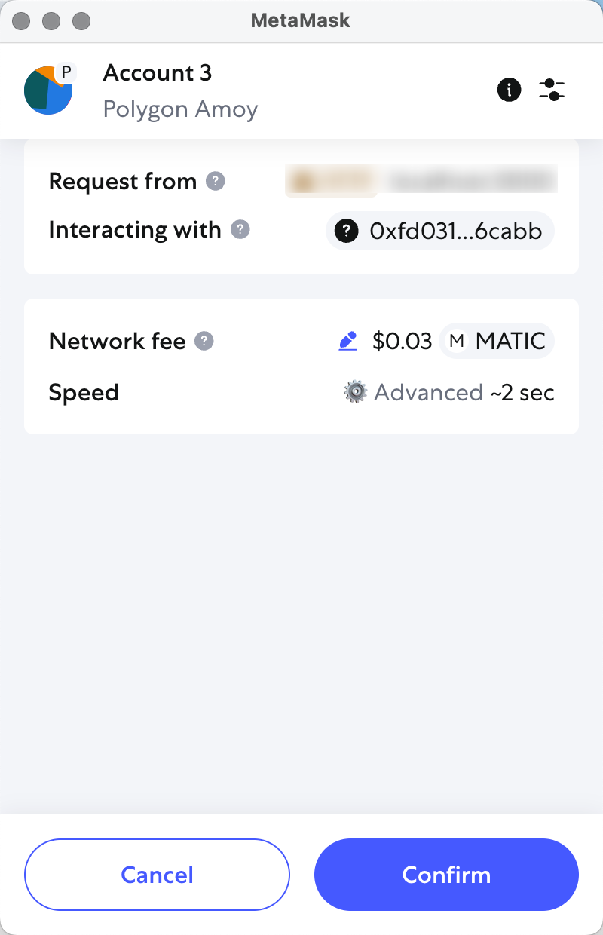Click the Interacting with help icon
The width and height of the screenshot is (603, 935).
click(x=240, y=230)
